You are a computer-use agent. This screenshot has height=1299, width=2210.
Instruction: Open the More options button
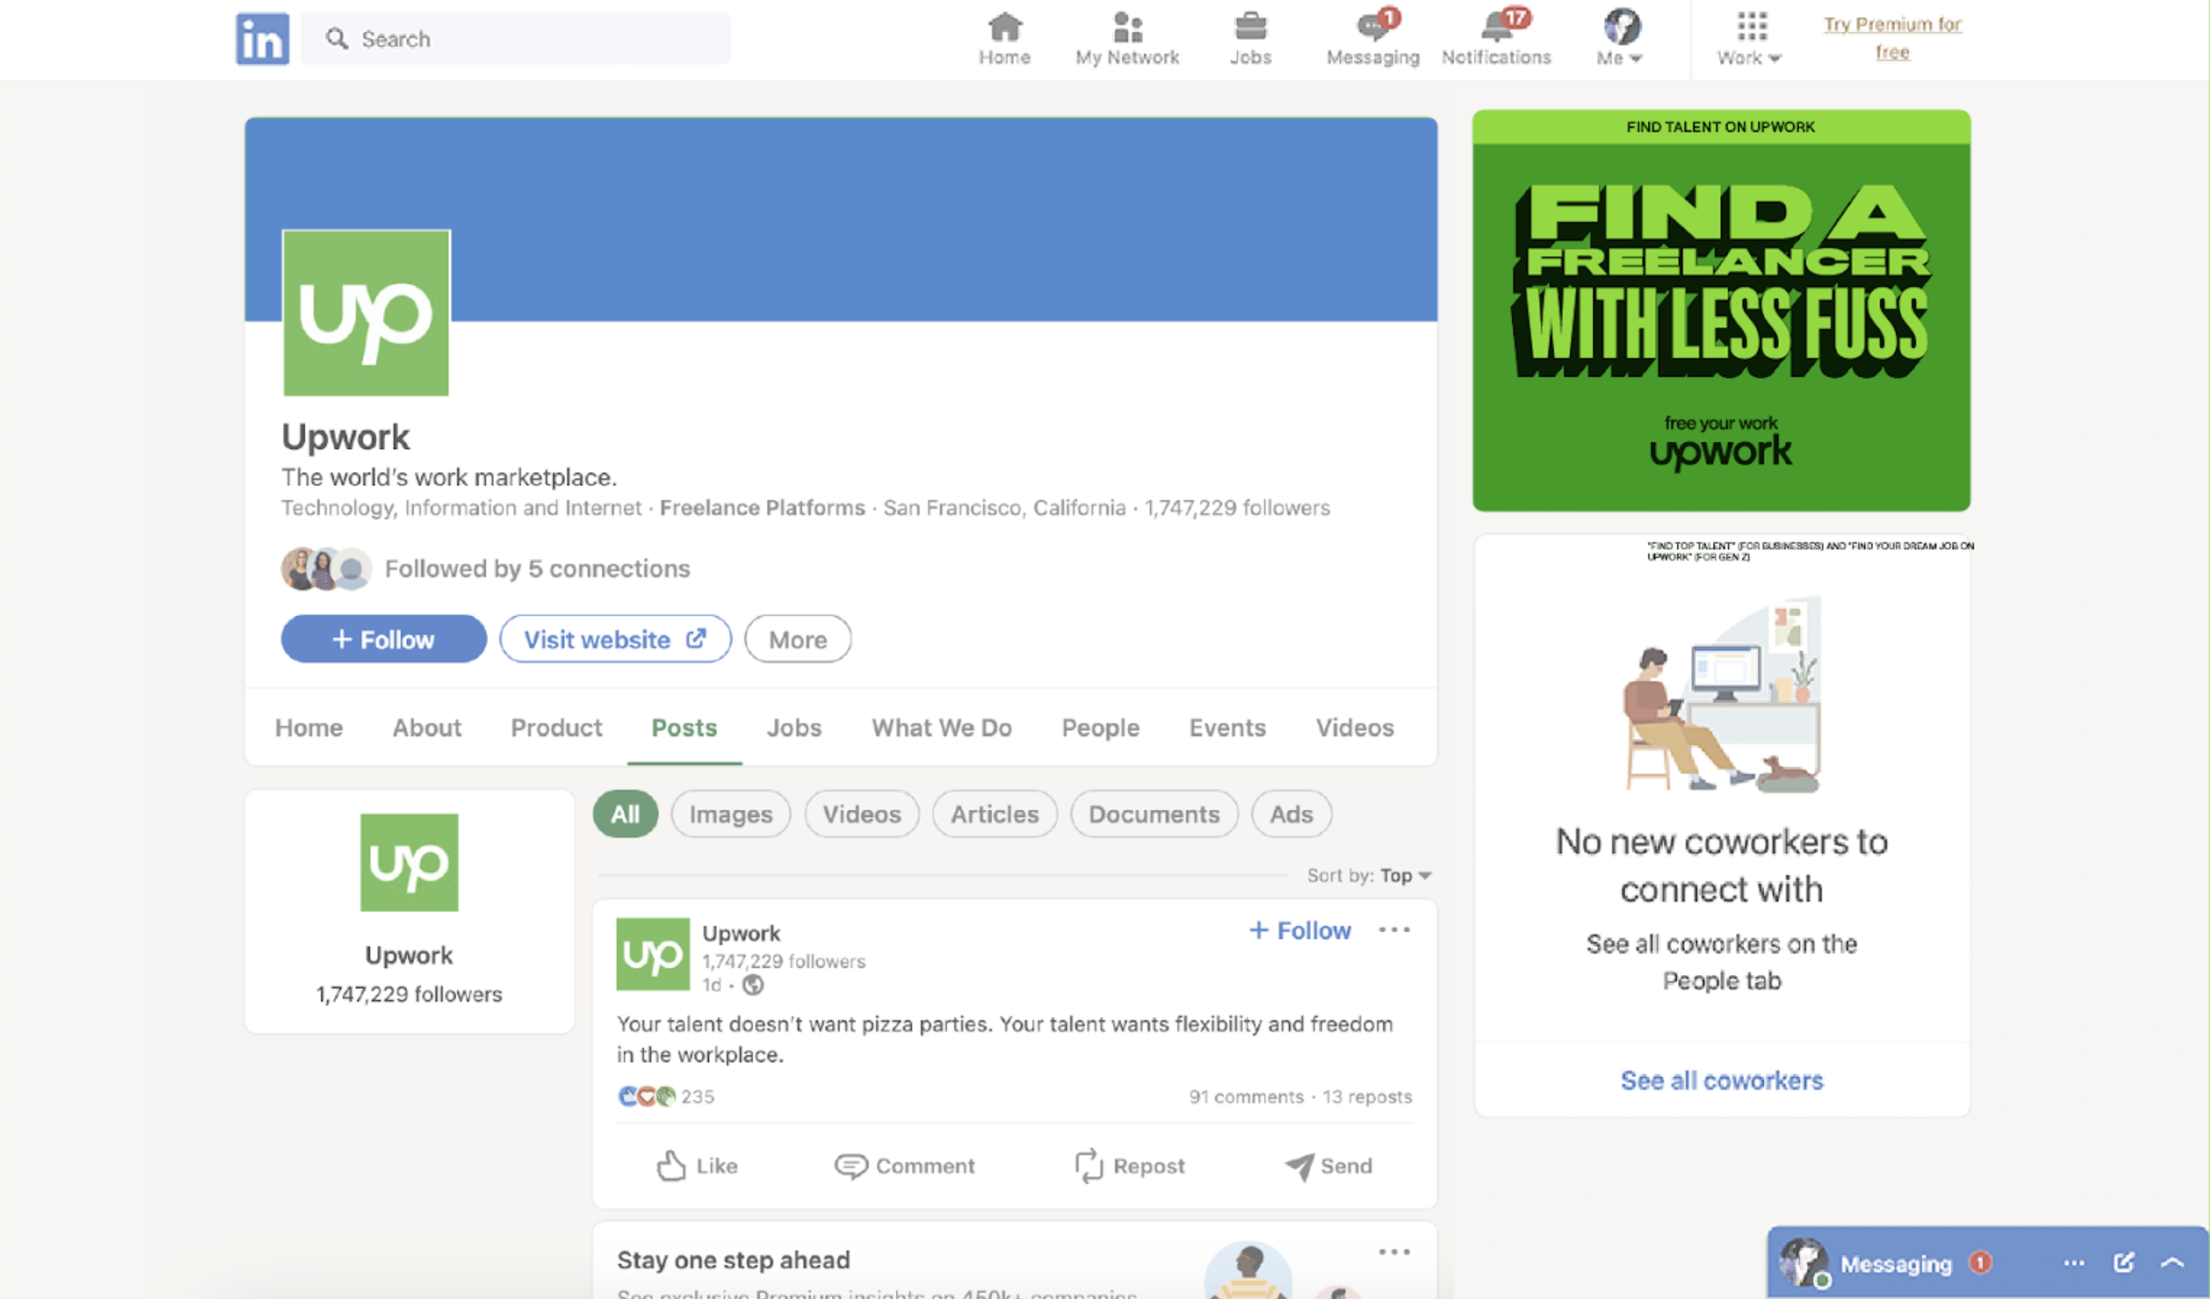coord(797,639)
